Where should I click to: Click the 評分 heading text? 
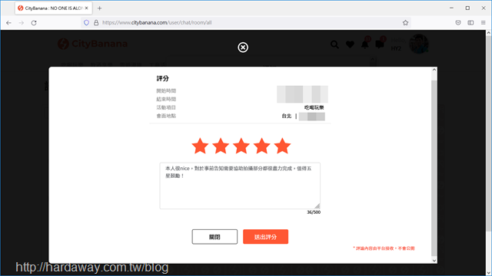(x=162, y=78)
